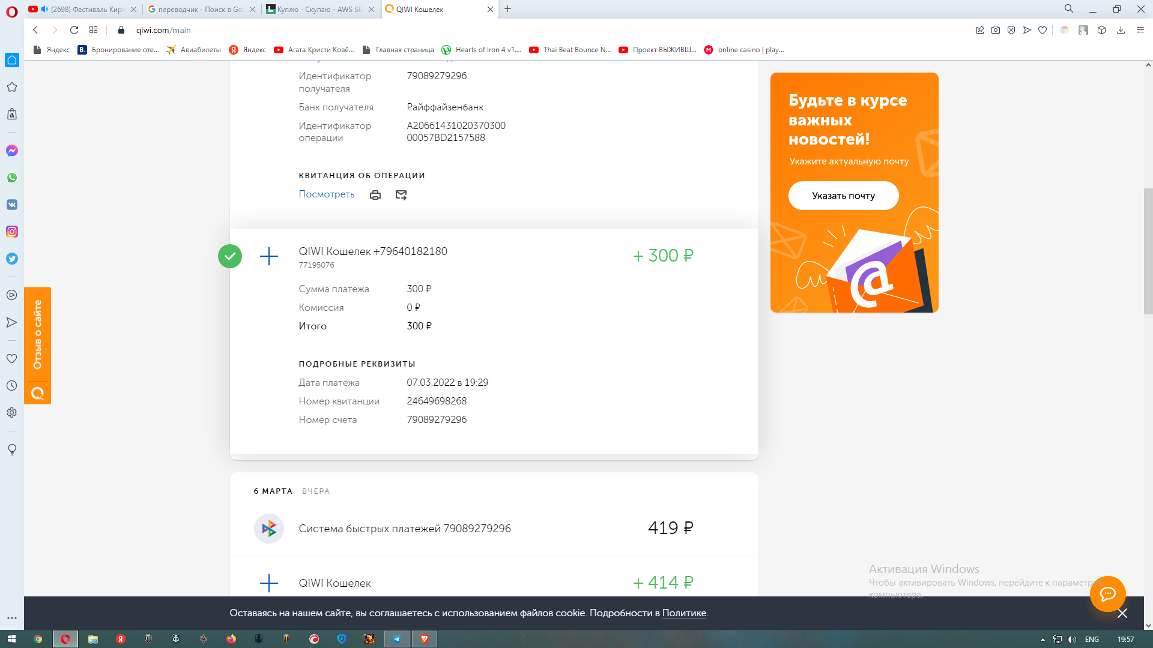
Task: Click the green success checkmark badge
Action: coord(230,256)
